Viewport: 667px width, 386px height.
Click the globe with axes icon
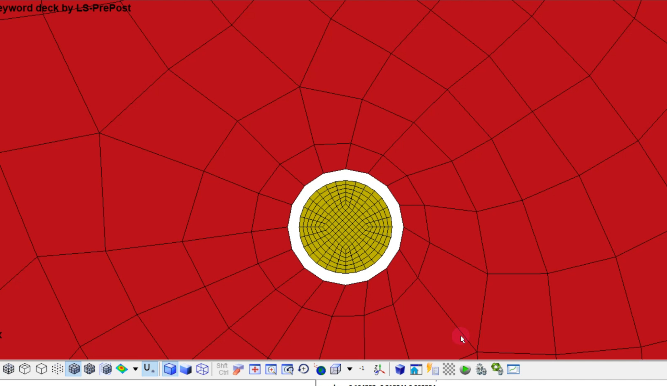tap(320, 369)
